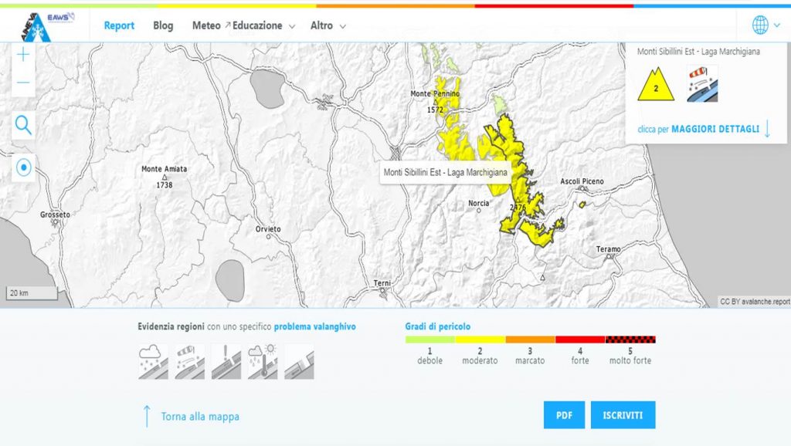The height and width of the screenshot is (446, 791).
Task: Open the Report tab
Action: tap(119, 25)
